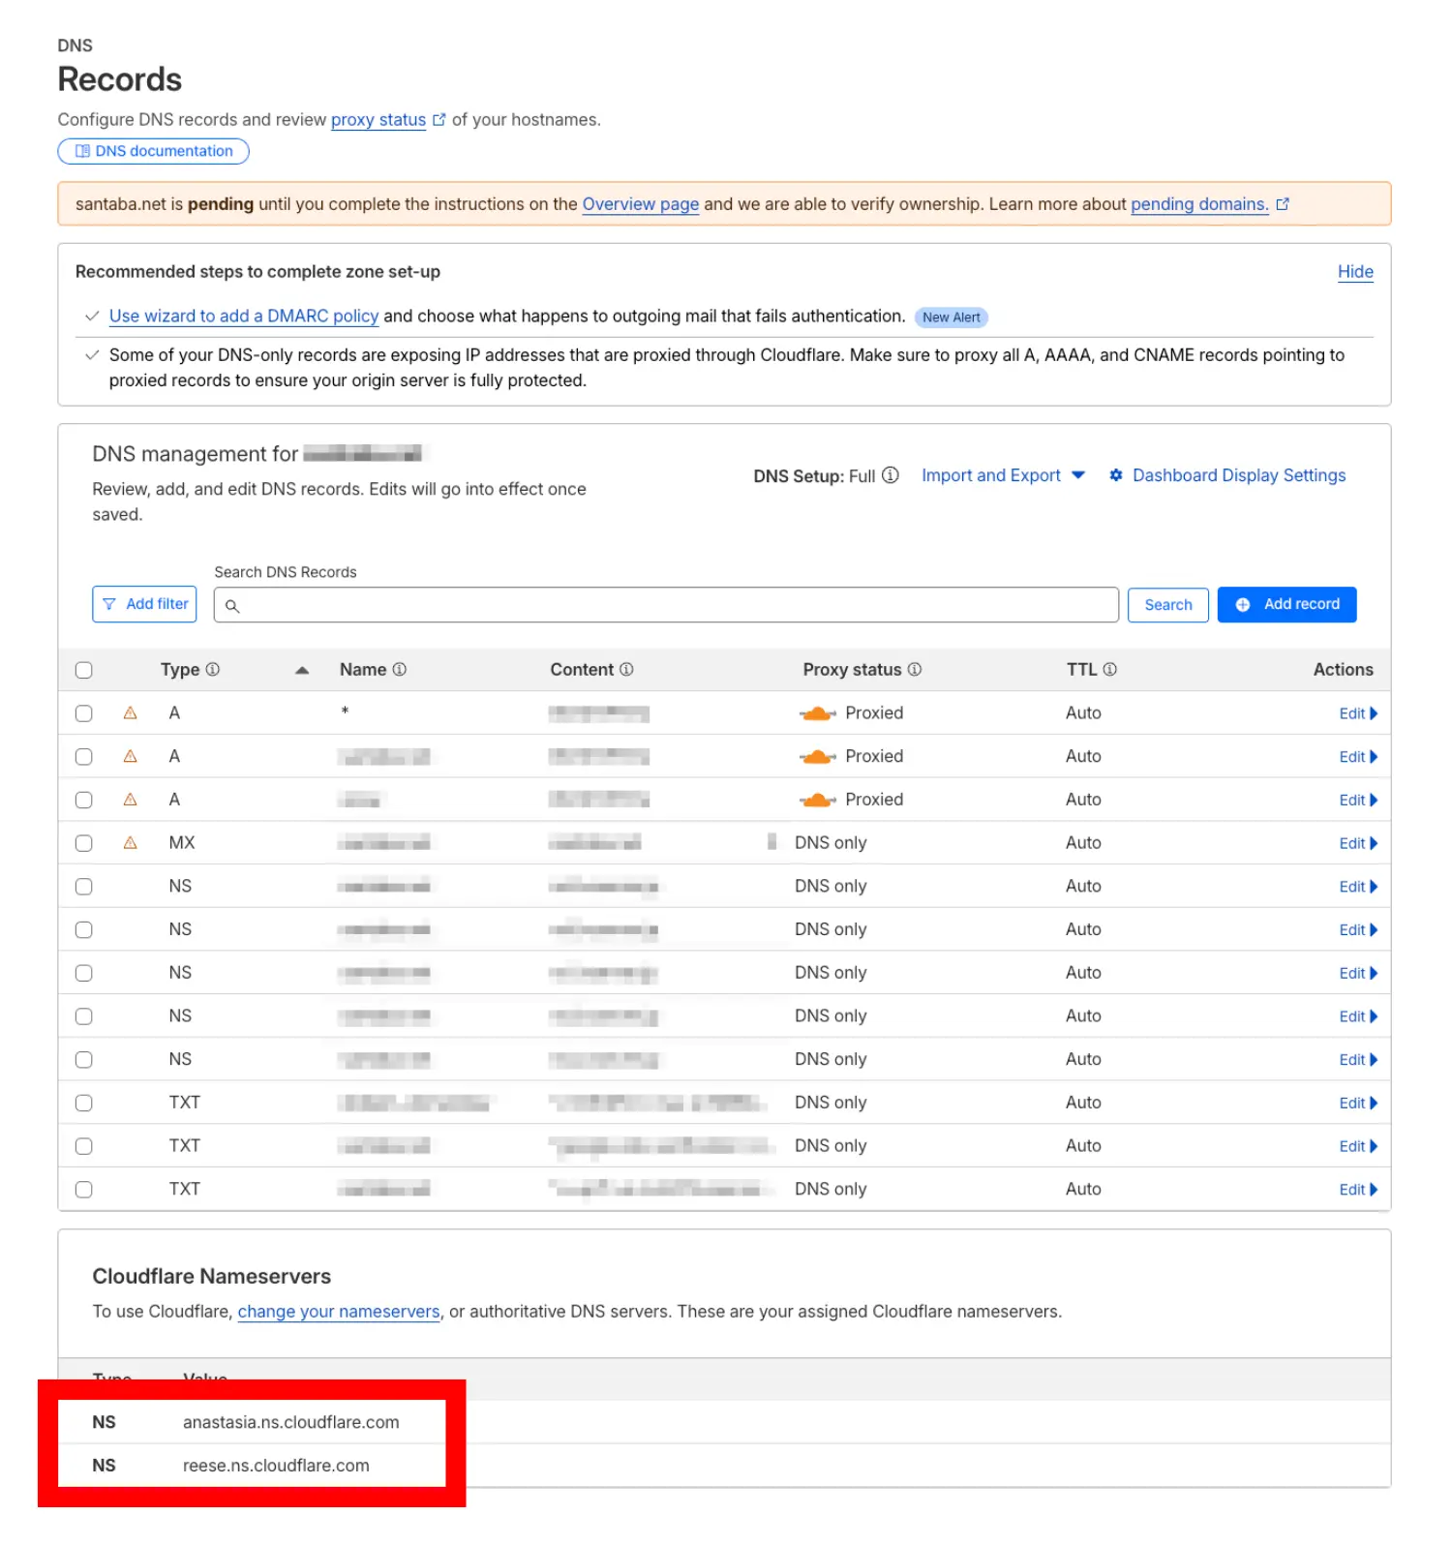This screenshot has height=1545, width=1452.
Task: Open the Import and Export dropdown
Action: point(1003,475)
